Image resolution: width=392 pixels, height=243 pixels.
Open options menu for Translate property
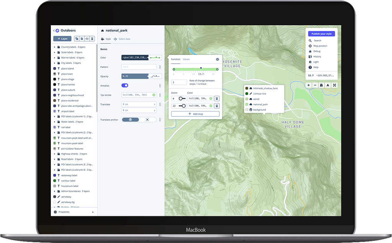tap(160, 104)
